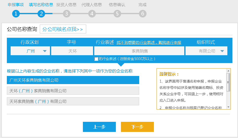Viewport: 238px width, 138px height.
Task: Select name option 广州天环家具销售有限公司
Action: [73, 80]
